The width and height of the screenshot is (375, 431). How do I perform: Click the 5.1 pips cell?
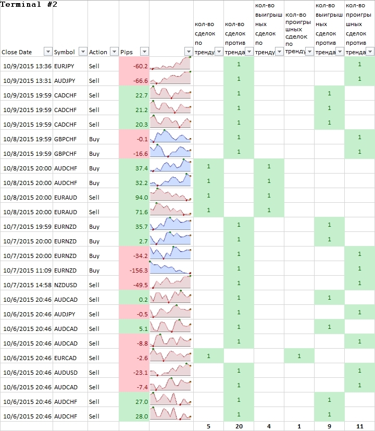(x=134, y=327)
